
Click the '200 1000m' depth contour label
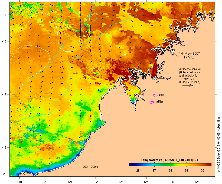[90, 167]
